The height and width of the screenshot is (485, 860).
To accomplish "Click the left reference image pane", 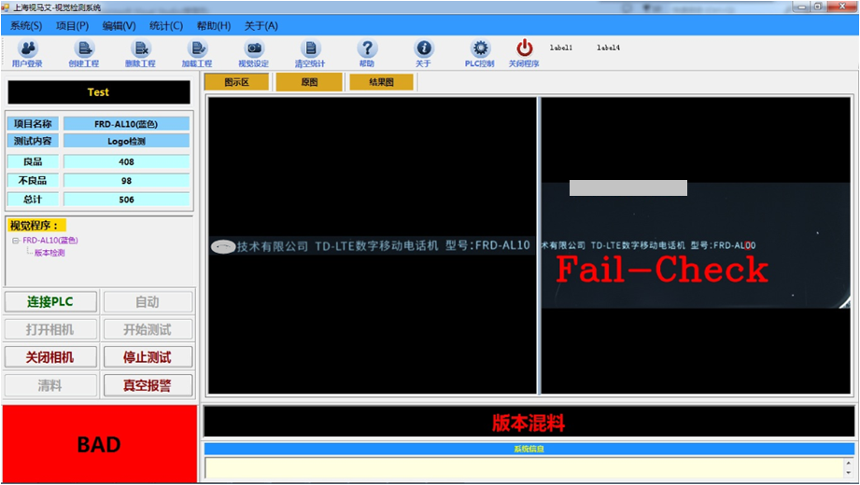I will [x=373, y=245].
